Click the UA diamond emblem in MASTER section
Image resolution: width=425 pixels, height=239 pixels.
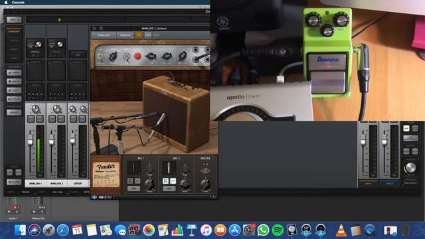[205, 171]
